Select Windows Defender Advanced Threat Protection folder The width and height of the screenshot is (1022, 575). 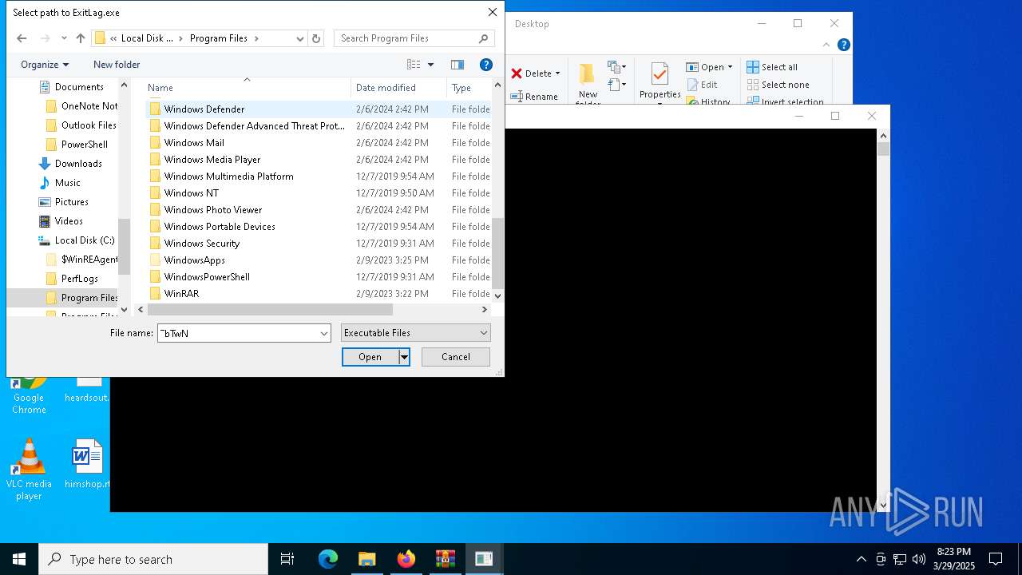[x=254, y=126]
